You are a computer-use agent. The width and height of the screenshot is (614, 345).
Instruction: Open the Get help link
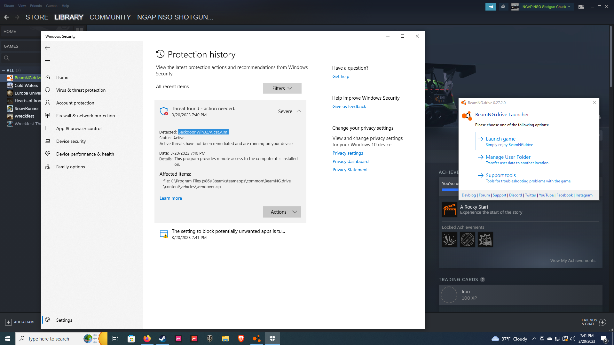(x=341, y=76)
